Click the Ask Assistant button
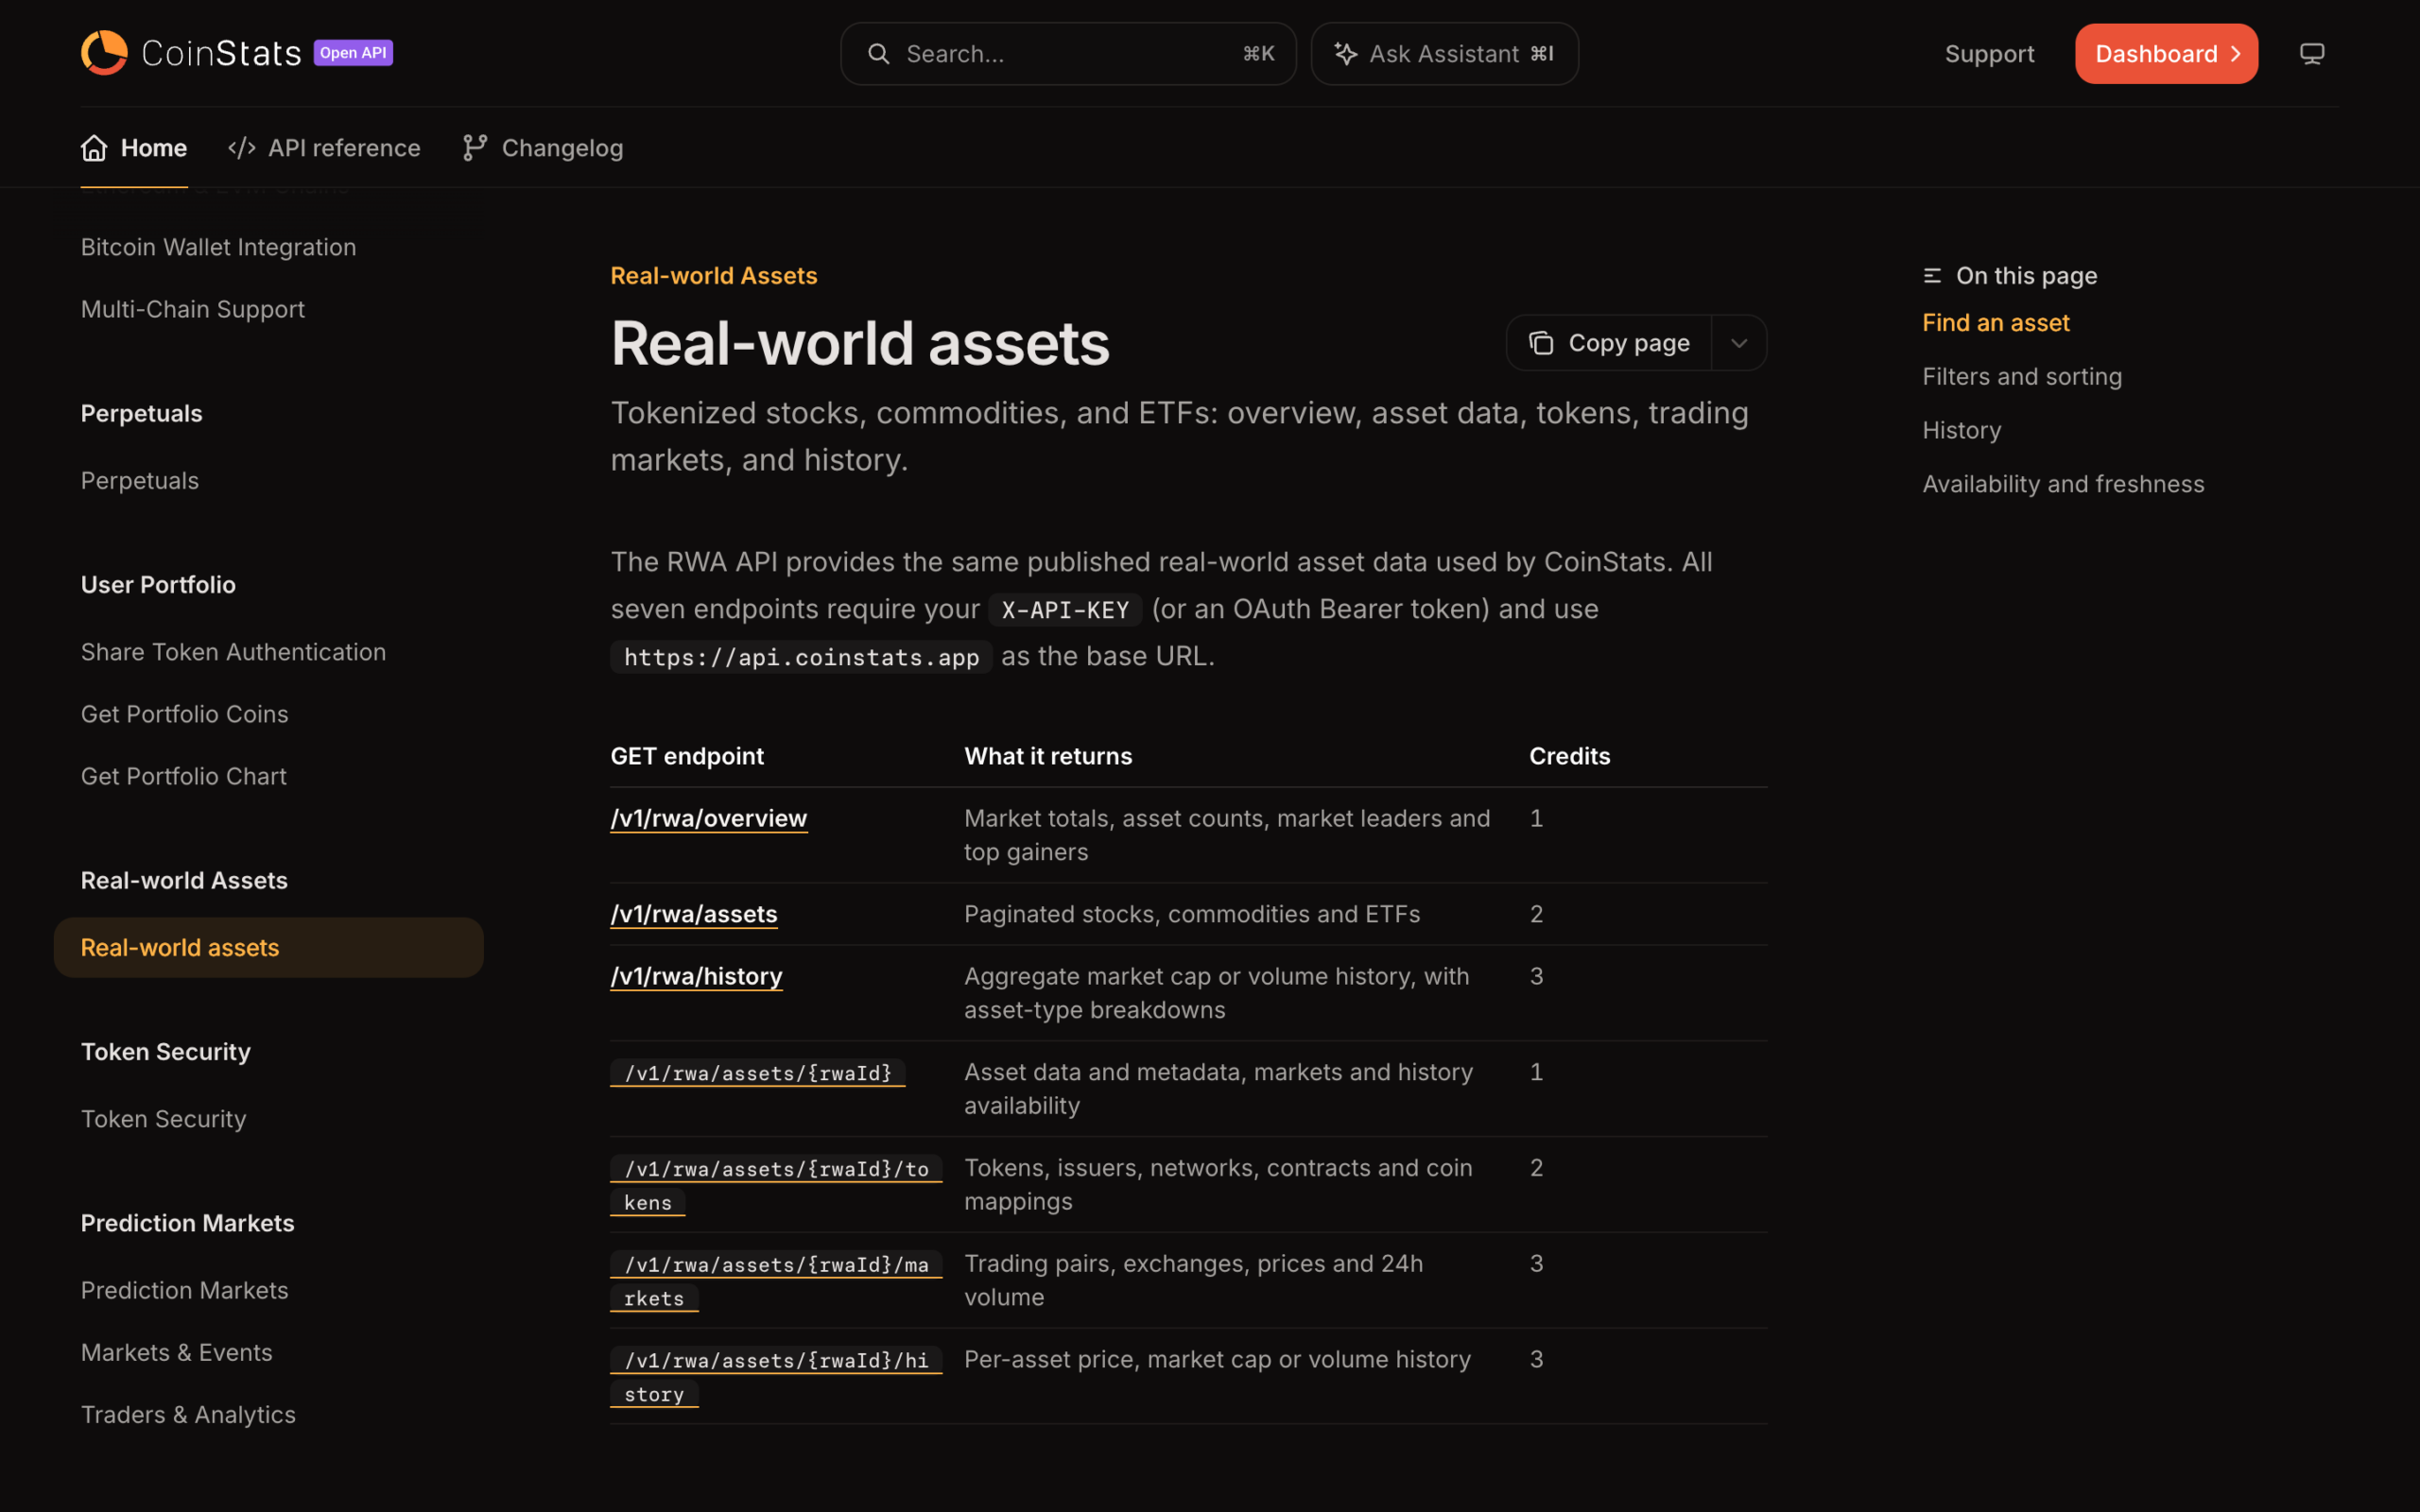2420x1512 pixels. click(x=1445, y=54)
